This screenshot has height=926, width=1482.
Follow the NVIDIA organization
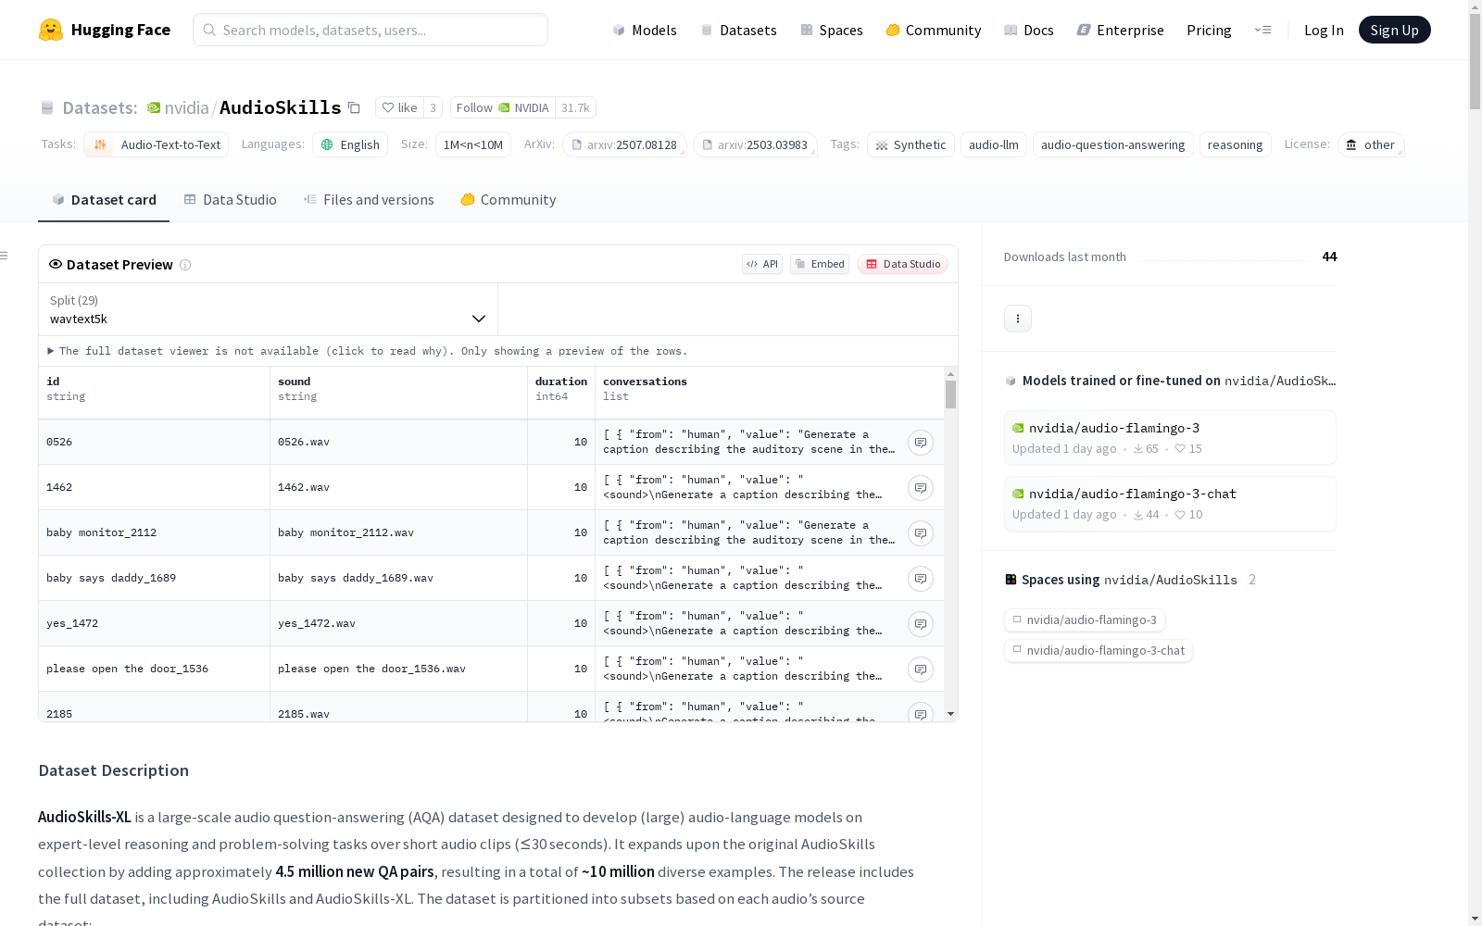point(503,107)
